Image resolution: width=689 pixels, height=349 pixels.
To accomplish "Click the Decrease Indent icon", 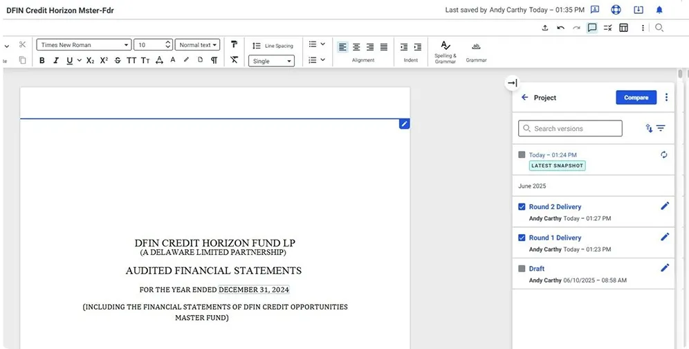I will point(404,47).
